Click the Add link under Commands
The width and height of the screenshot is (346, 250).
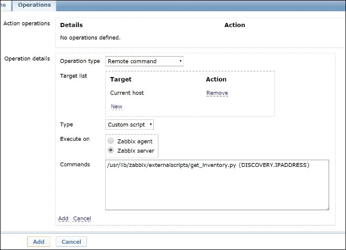63,218
